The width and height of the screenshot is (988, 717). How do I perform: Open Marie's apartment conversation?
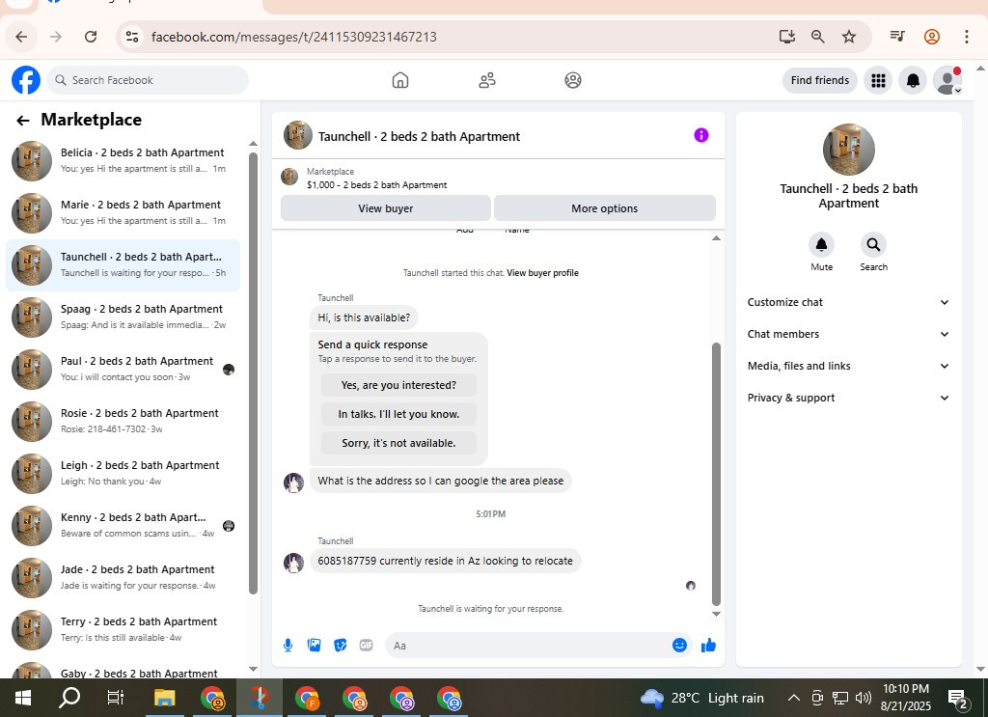123,213
